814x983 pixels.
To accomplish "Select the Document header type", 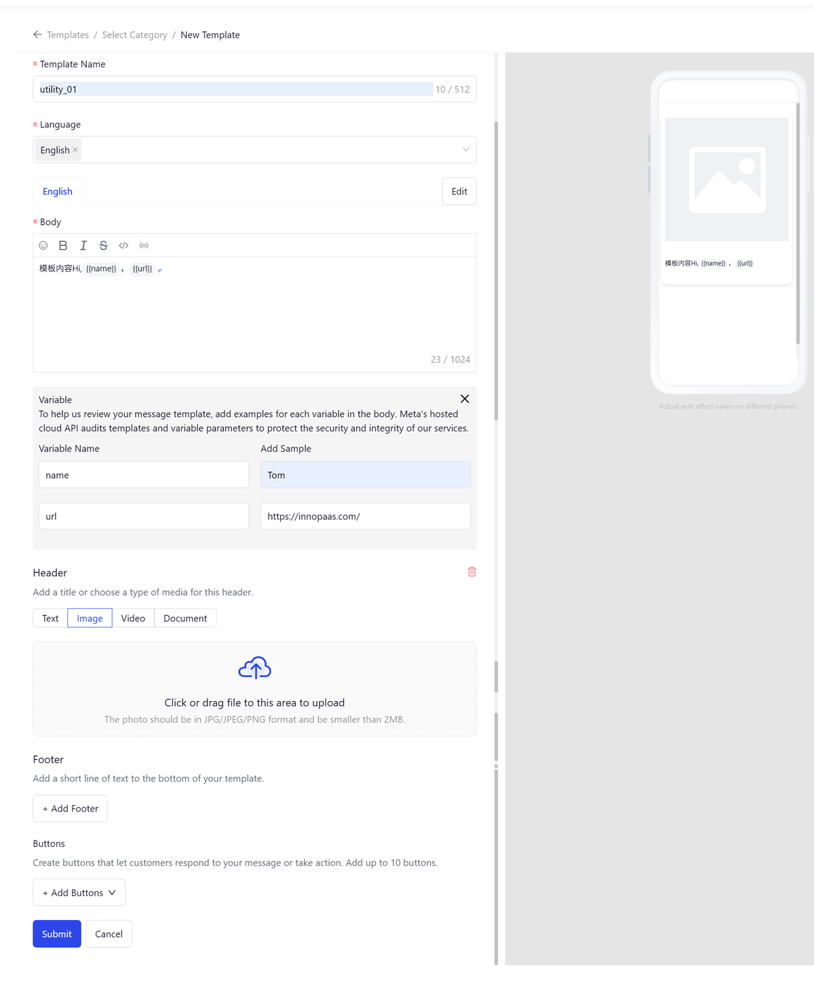I will [x=185, y=618].
